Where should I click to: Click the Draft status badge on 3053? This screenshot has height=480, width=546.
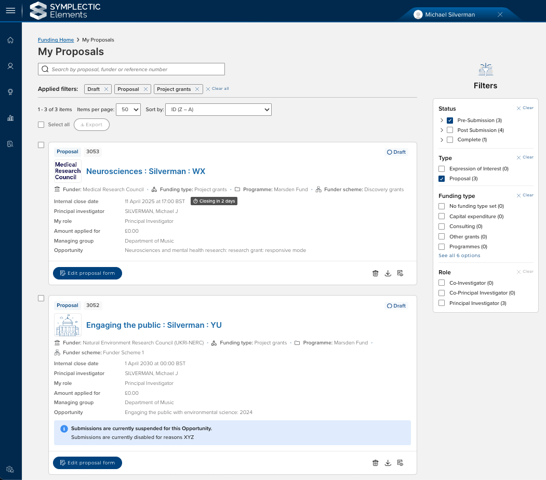click(x=396, y=152)
